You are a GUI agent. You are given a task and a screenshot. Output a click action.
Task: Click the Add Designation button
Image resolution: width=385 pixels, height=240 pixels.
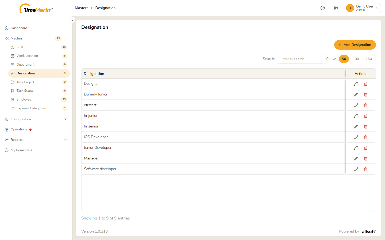[x=355, y=45]
